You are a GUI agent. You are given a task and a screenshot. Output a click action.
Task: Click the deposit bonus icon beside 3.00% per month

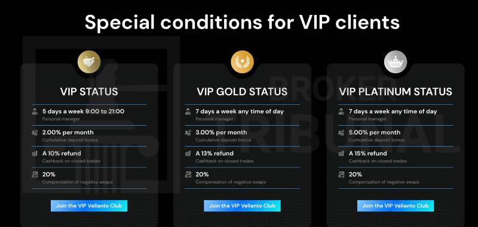(x=188, y=132)
